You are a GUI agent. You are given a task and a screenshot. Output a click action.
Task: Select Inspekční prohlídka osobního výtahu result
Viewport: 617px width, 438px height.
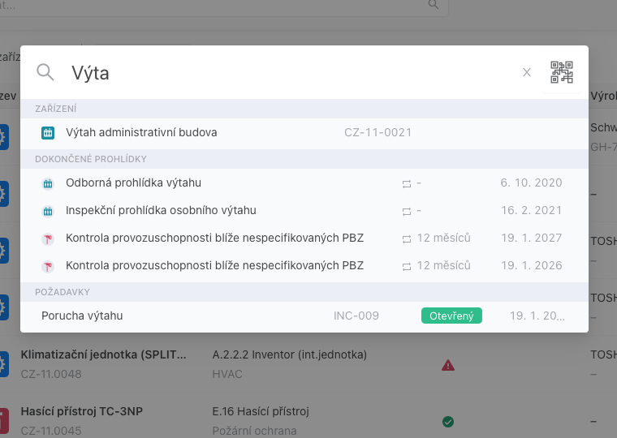point(161,211)
